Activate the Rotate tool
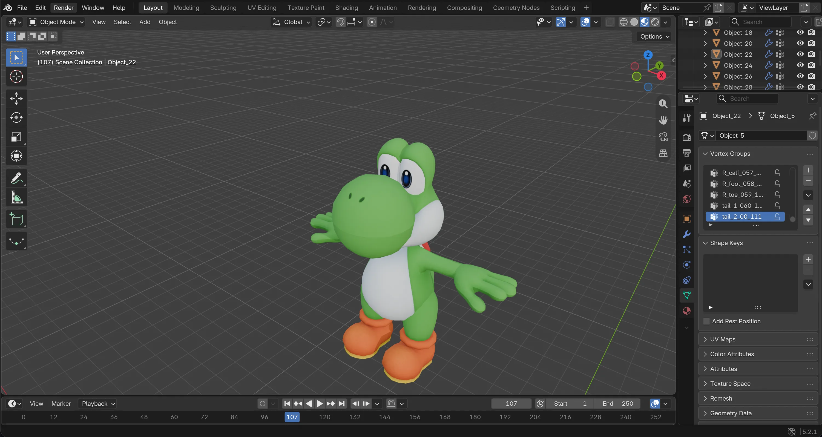The height and width of the screenshot is (437, 822). 16,118
